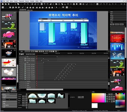Toggle visibility of the Video track
127x112 pixels.
pyautogui.click(x=20, y=85)
